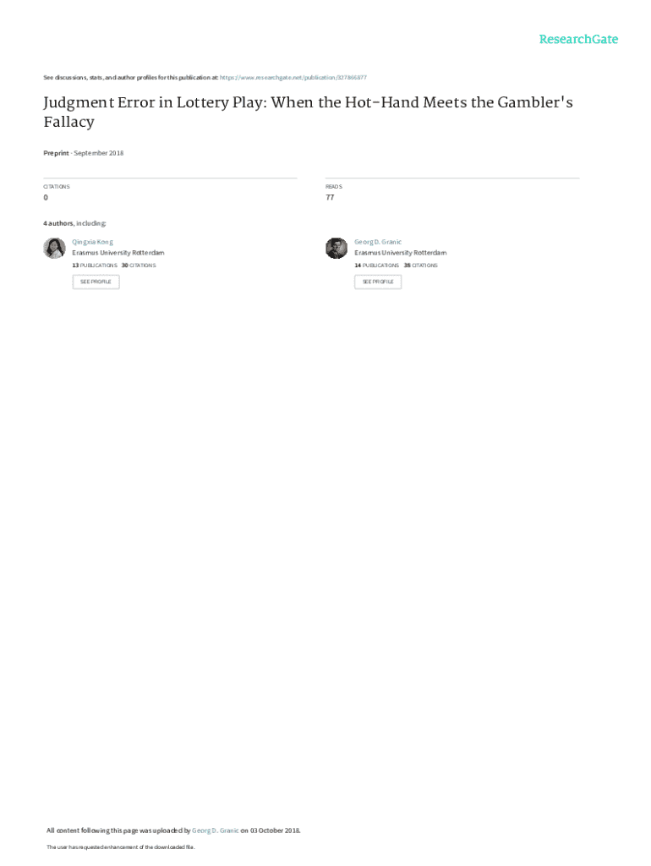Viewport: 651px width, 866px height.
Task: Click Erasmus University Rotterdam under Qingxia Kong
Action: coord(118,253)
